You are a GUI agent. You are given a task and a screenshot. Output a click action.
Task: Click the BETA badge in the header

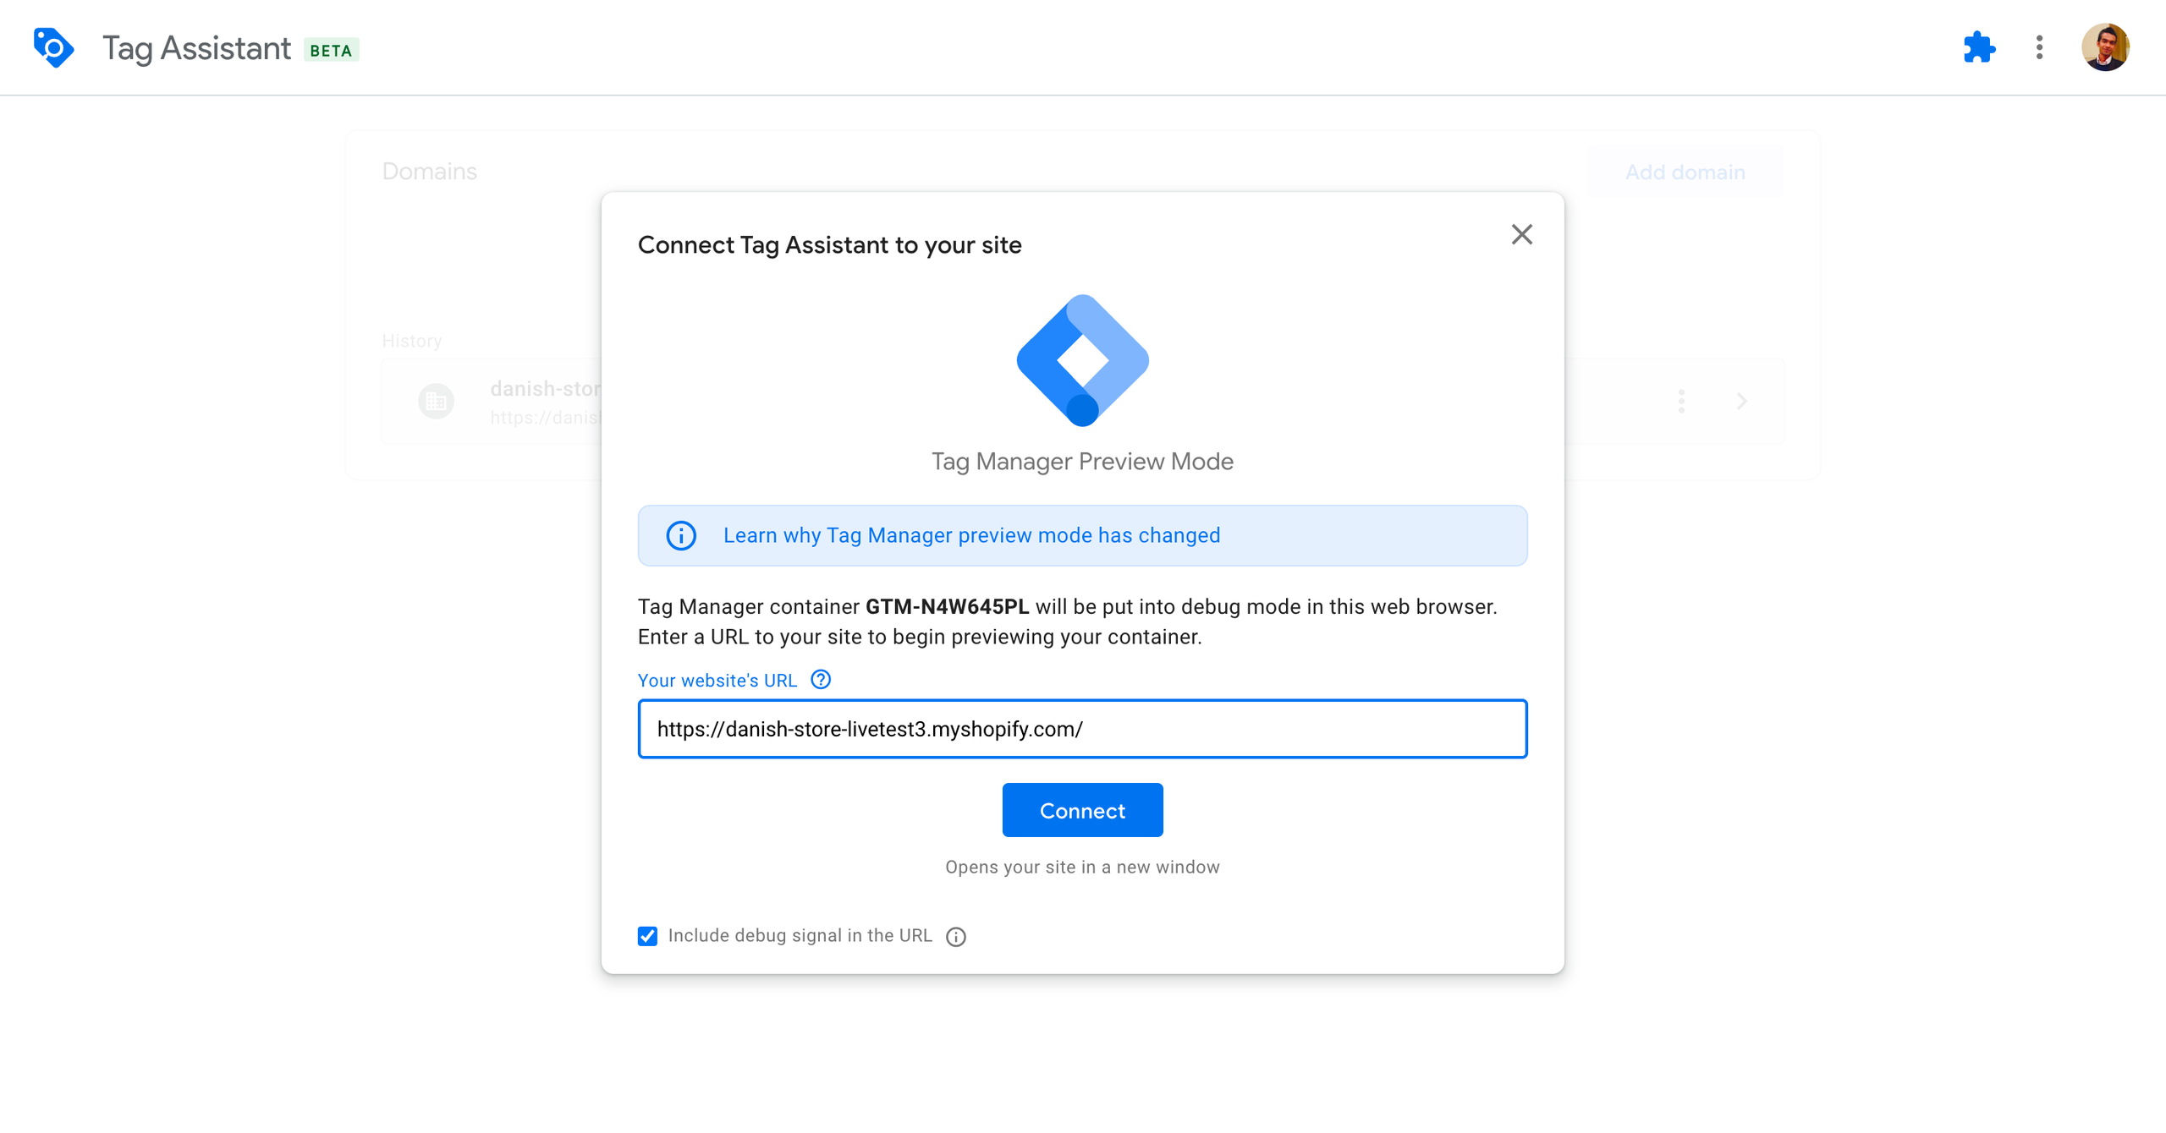tap(331, 50)
